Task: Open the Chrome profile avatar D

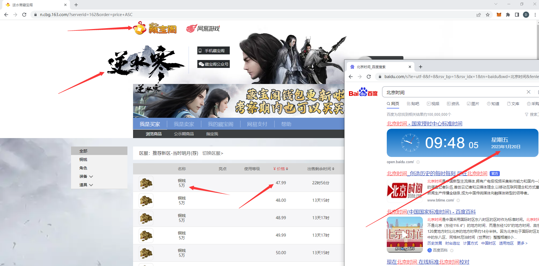Action: (526, 15)
